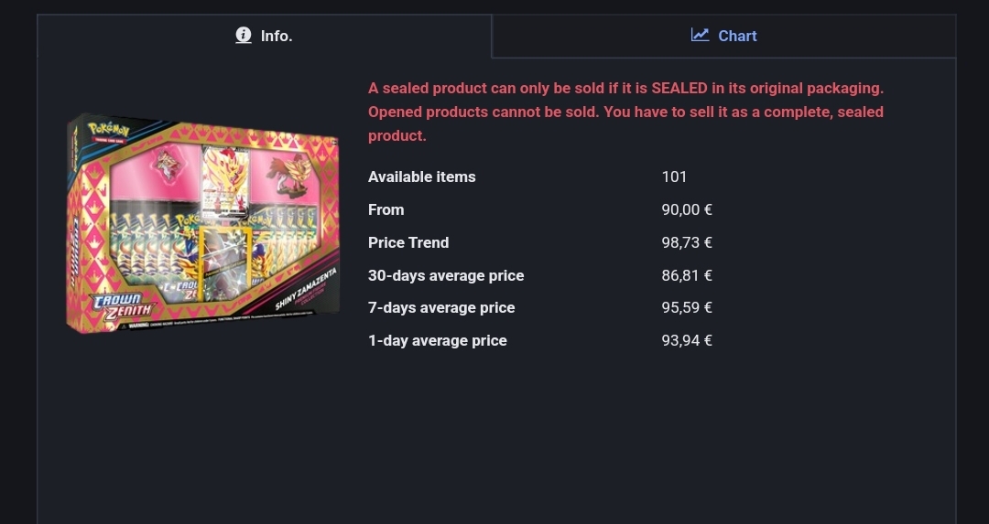Image resolution: width=989 pixels, height=524 pixels.
Task: Click the Available items label
Action: pyautogui.click(x=421, y=176)
